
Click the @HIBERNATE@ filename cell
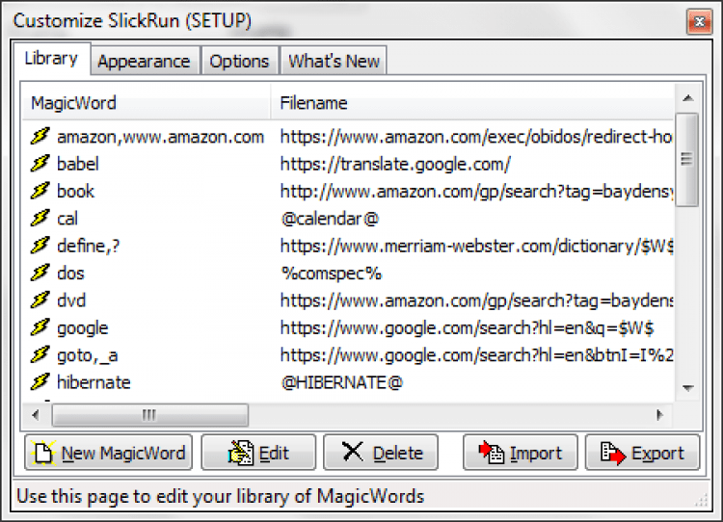[x=341, y=382]
